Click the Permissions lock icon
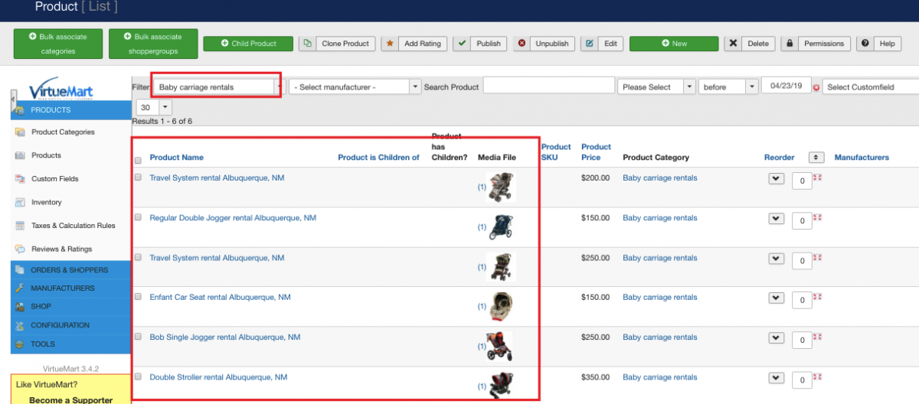Image resolution: width=919 pixels, height=404 pixels. (789, 44)
